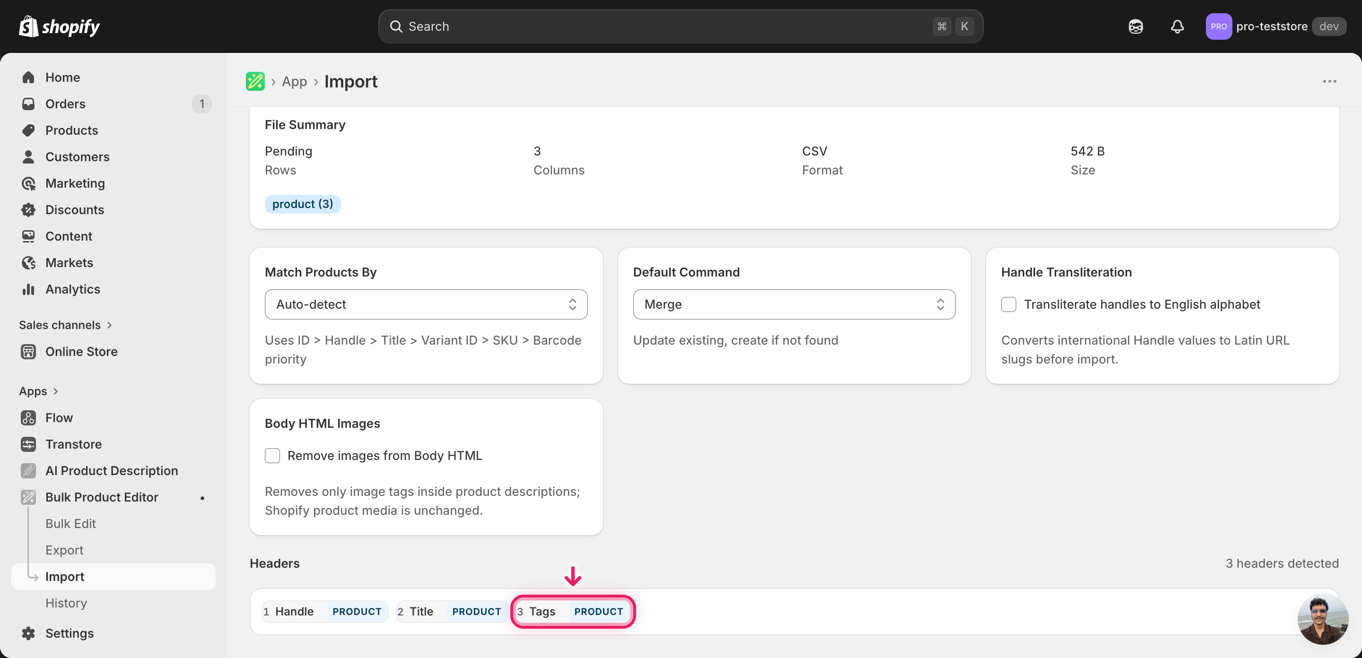The width and height of the screenshot is (1362, 658).
Task: Open the notifications bell
Action: (x=1178, y=26)
